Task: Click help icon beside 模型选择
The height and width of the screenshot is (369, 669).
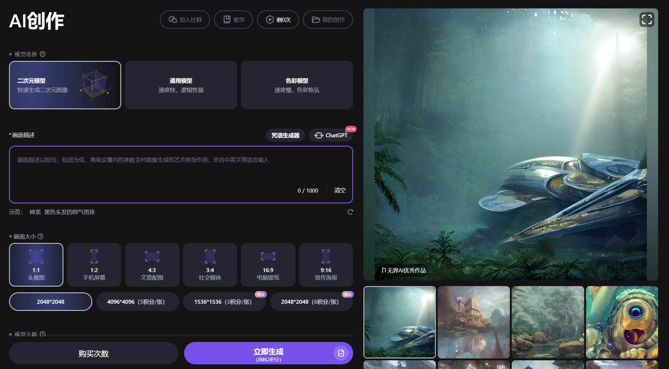Action: point(43,54)
